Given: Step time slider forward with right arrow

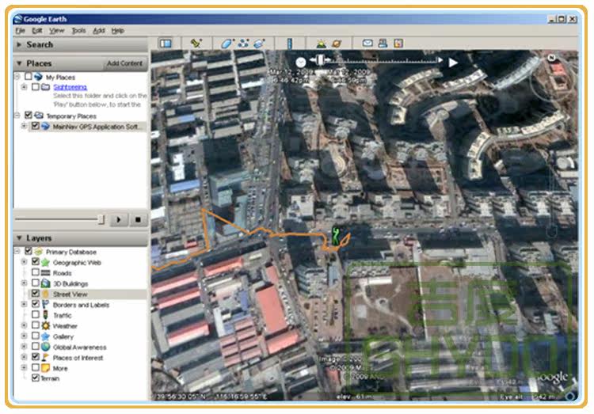Looking at the screenshot, I should pyautogui.click(x=440, y=60).
